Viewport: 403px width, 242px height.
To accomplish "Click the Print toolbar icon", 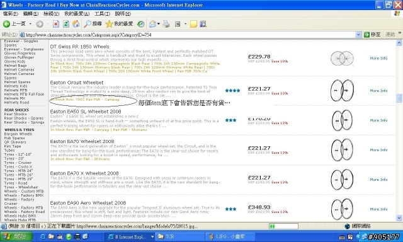I will click(x=166, y=24).
